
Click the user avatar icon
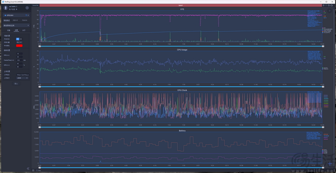coord(6,8)
